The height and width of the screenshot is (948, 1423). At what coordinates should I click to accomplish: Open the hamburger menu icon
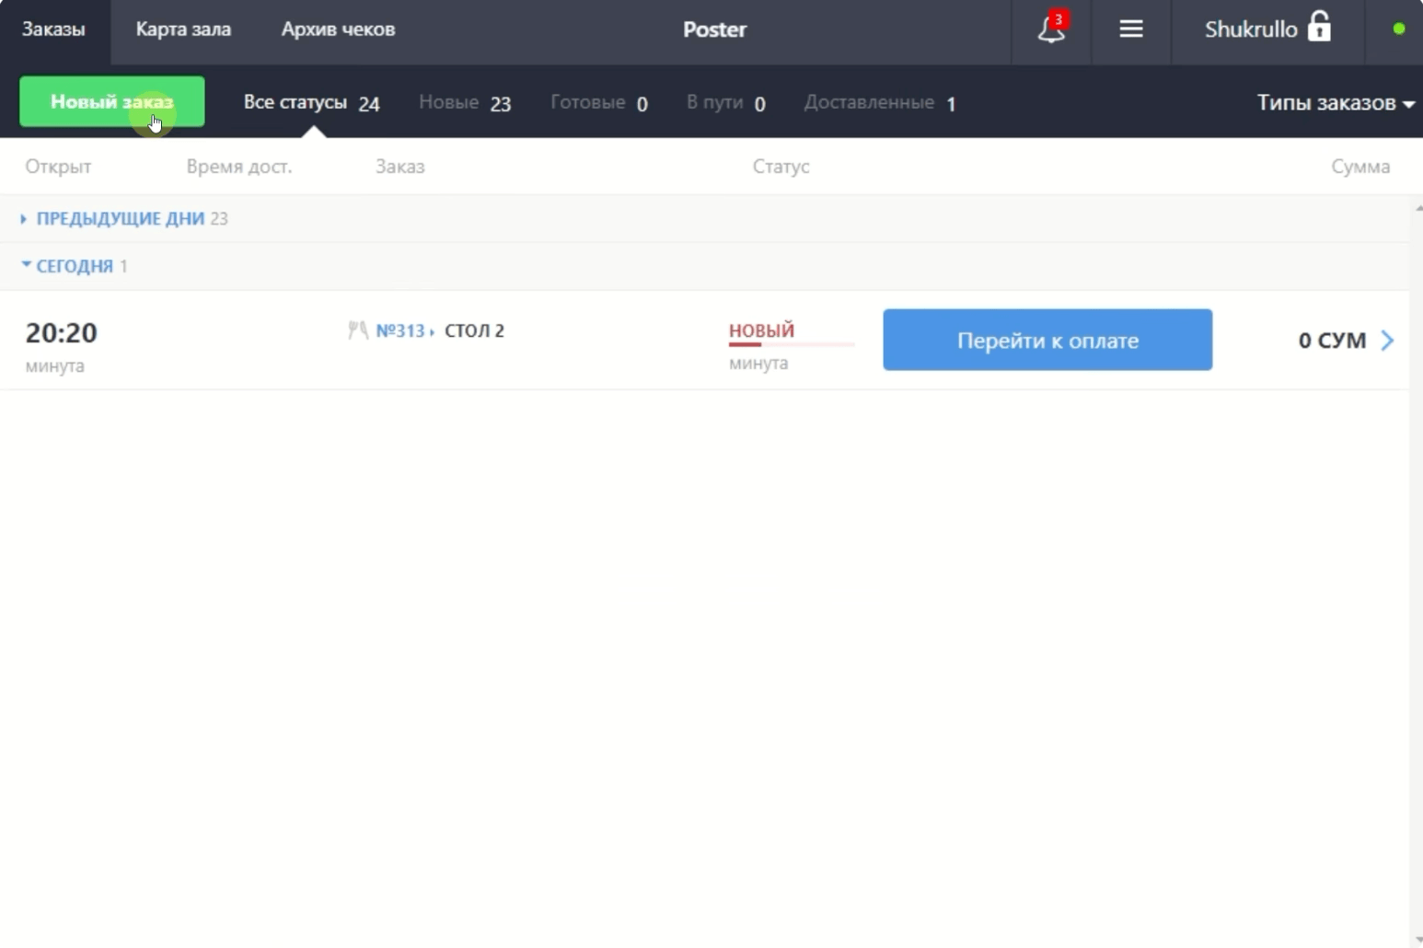click(1130, 29)
